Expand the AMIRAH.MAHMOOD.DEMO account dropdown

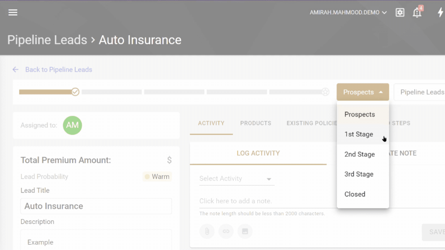tap(348, 12)
